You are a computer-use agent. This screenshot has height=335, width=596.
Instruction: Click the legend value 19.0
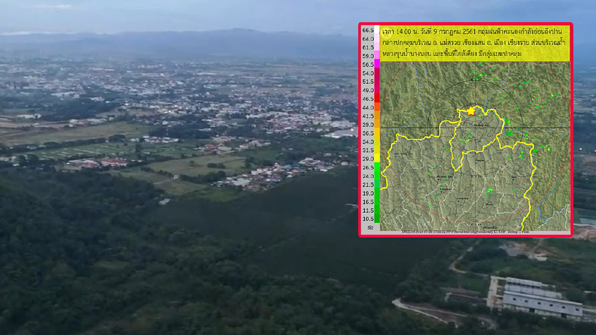[x=368, y=193]
